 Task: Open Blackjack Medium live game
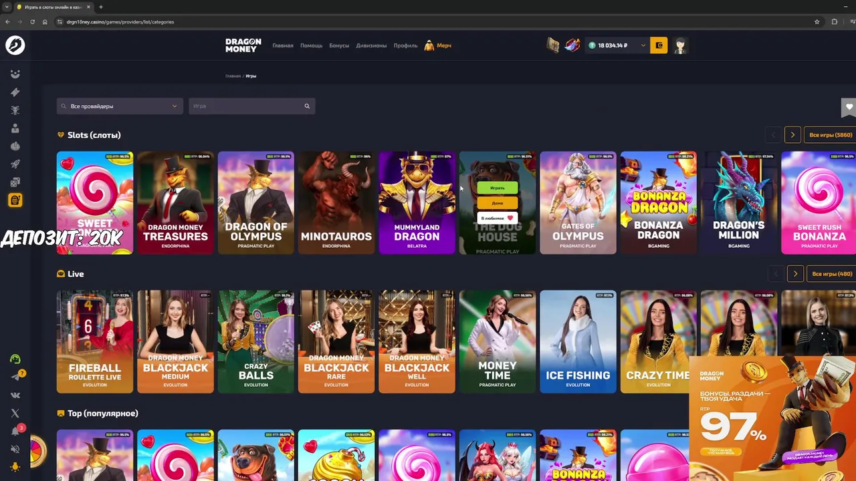click(175, 342)
